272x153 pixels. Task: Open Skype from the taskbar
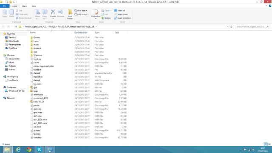40,150
